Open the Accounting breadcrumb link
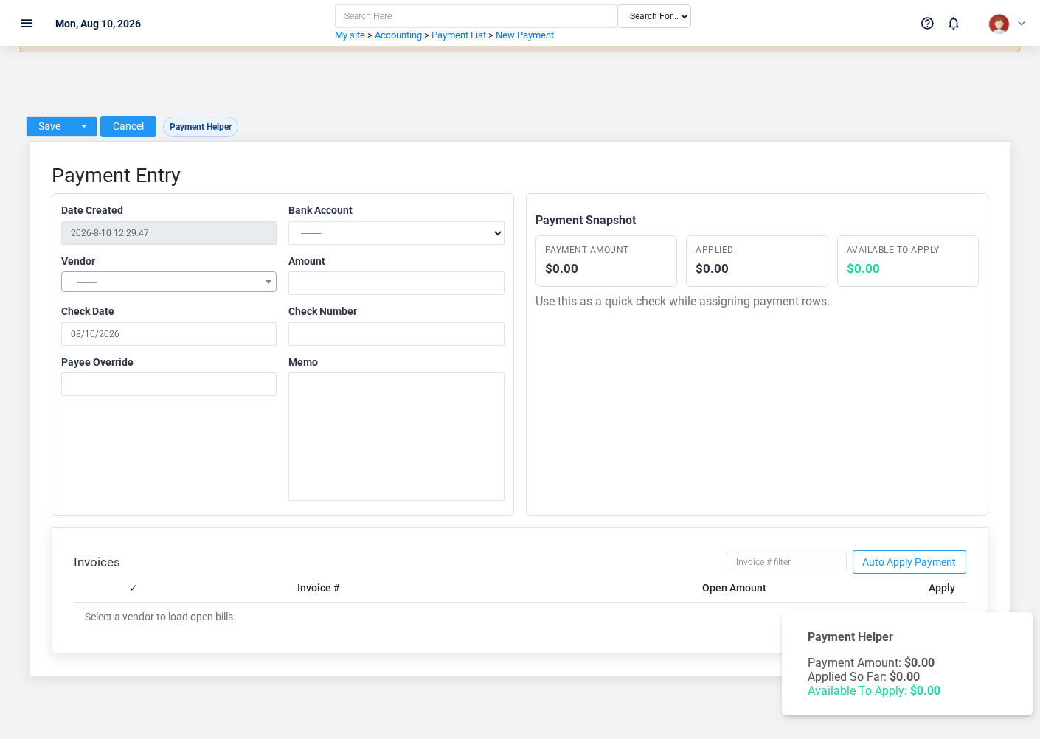This screenshot has width=1040, height=739. tap(398, 35)
